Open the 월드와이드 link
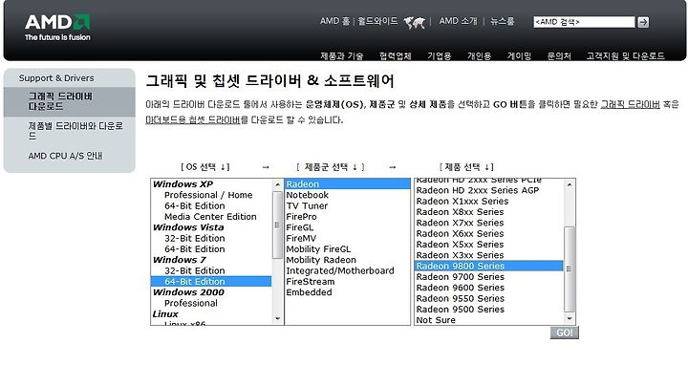Screen dimensions: 688x365 (x=377, y=21)
